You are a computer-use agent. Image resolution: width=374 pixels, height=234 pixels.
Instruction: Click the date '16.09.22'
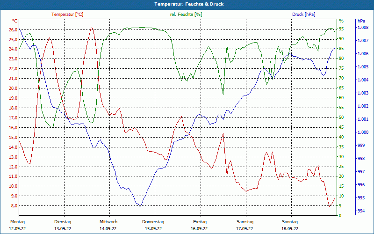pyautogui.click(x=199, y=229)
